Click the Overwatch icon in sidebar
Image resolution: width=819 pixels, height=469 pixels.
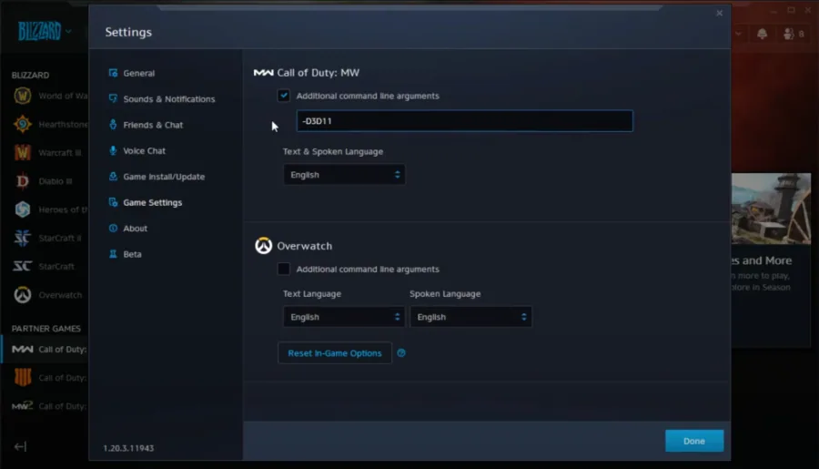pyautogui.click(x=23, y=295)
